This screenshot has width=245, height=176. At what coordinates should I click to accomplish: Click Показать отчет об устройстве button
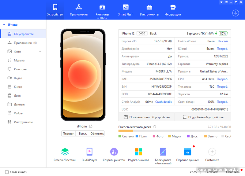146,117
